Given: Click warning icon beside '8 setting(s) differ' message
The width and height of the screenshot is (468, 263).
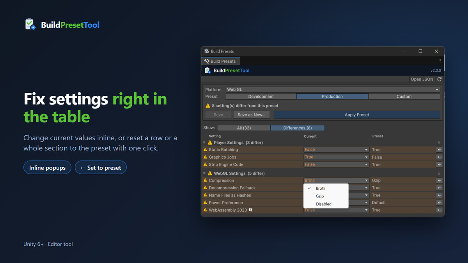Looking at the screenshot, I should pyautogui.click(x=208, y=106).
